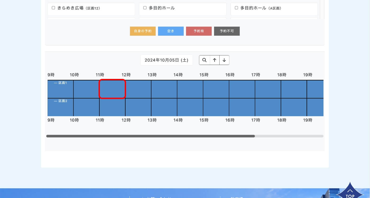This screenshot has height=198, width=370.
Task: Toggle the 多目的ホール (A区画) checkbox
Action: (x=236, y=8)
